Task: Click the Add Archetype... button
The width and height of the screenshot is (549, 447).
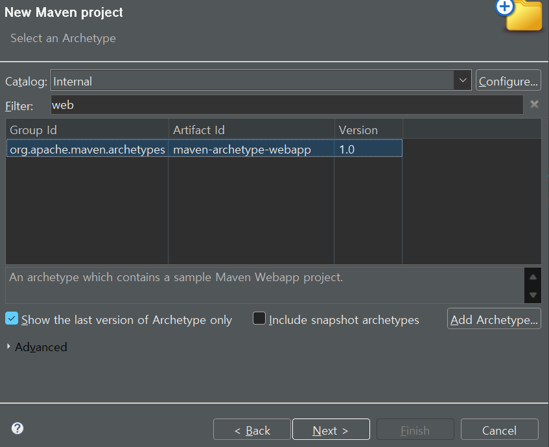Action: (494, 319)
